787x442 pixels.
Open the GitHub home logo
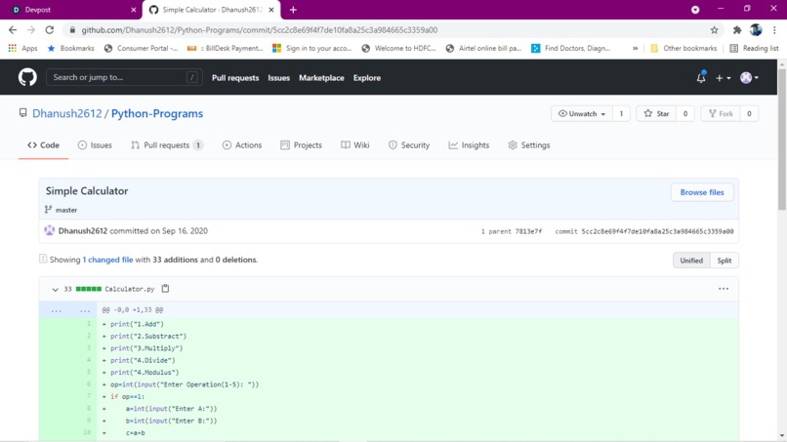27,78
